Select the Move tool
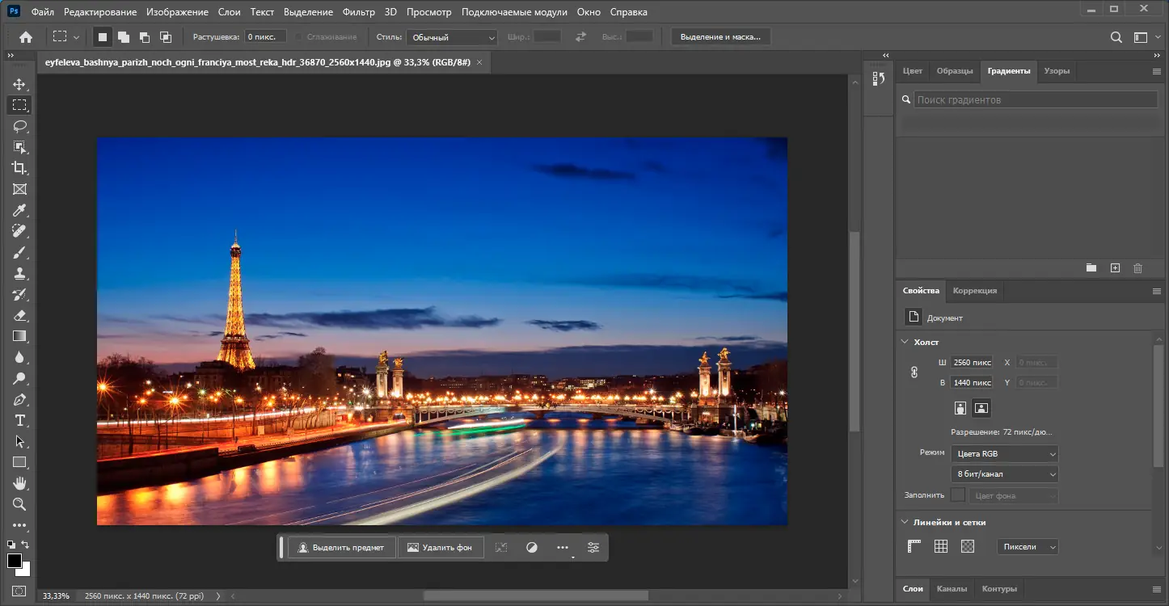 pyautogui.click(x=19, y=84)
